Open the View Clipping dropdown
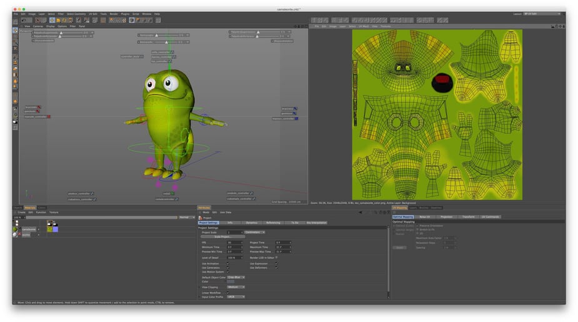 coord(236,287)
